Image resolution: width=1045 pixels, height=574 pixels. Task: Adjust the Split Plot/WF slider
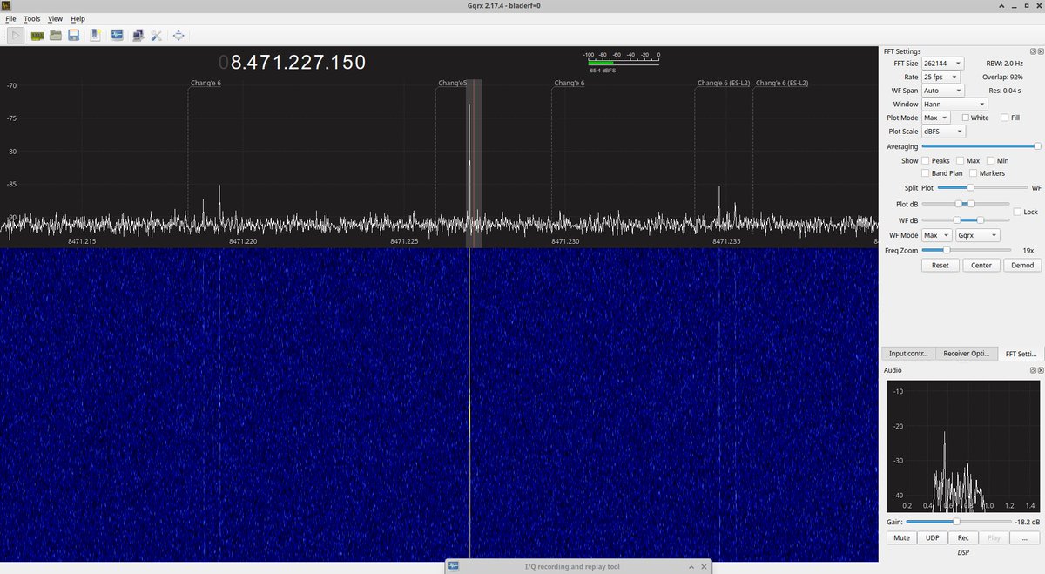984,187
